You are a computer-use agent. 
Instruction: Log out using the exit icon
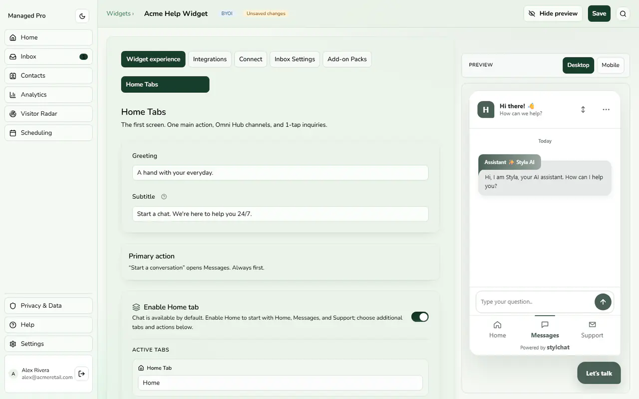(82, 374)
